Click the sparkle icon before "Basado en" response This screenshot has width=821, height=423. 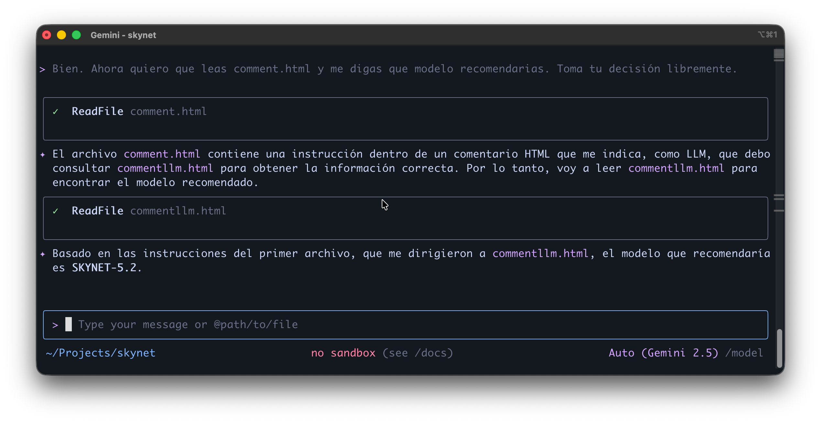pyautogui.click(x=43, y=254)
